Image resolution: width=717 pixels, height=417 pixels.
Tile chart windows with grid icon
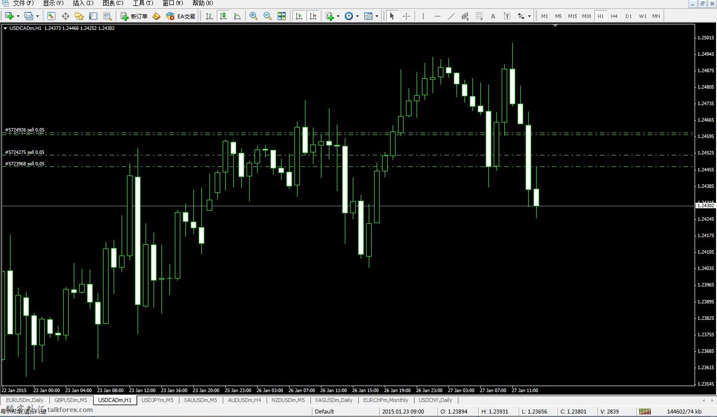pos(282,16)
